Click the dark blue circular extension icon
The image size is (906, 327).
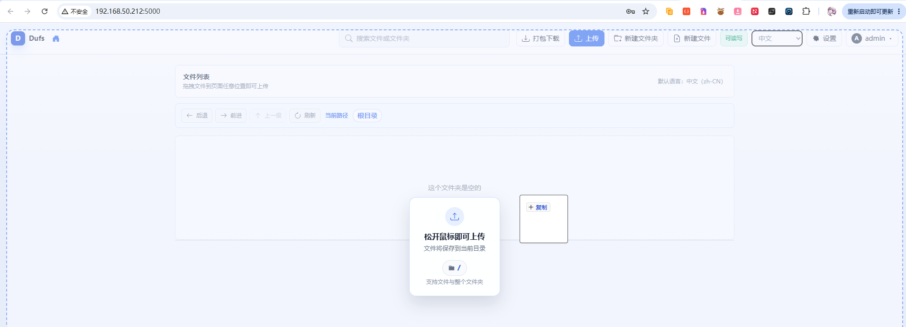pyautogui.click(x=789, y=11)
